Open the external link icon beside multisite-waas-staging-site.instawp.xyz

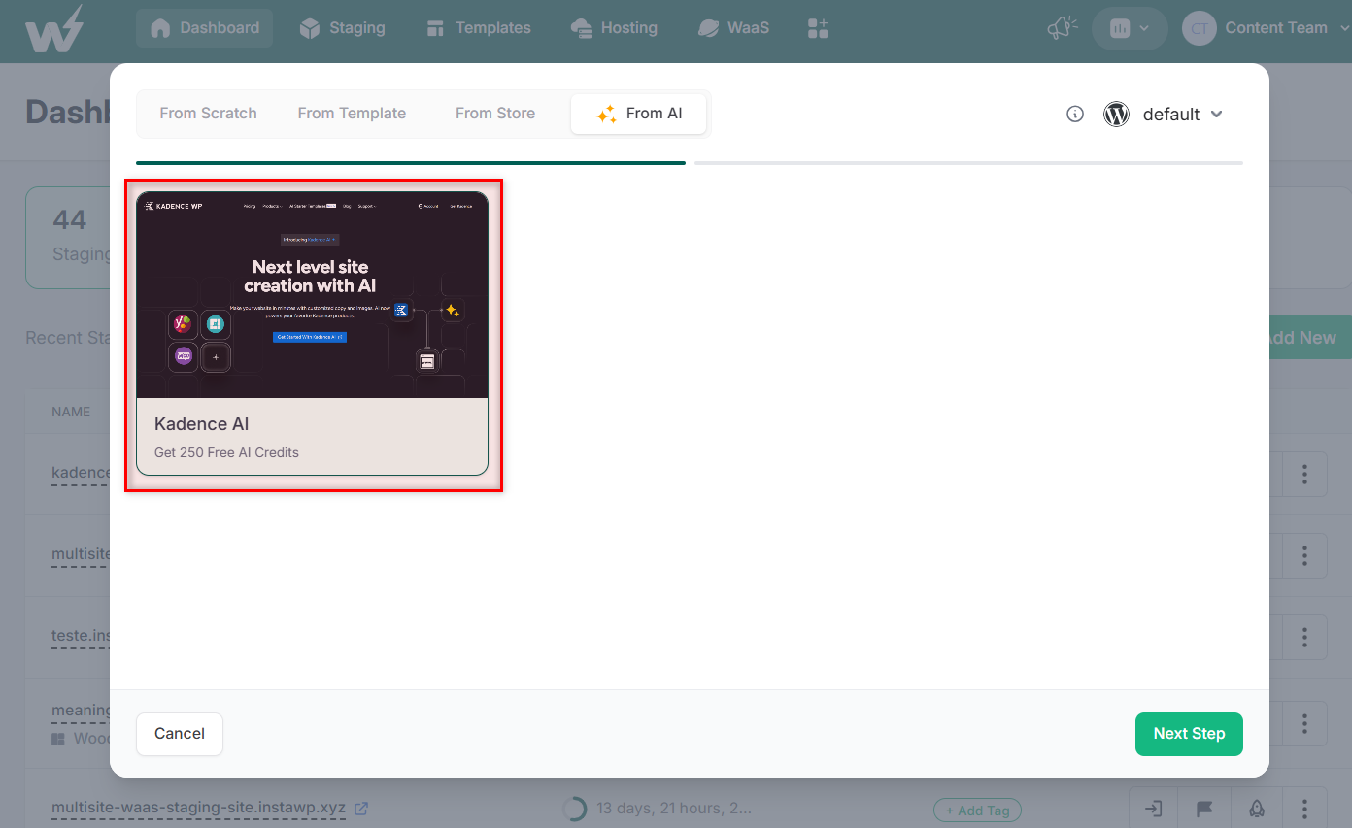(361, 808)
